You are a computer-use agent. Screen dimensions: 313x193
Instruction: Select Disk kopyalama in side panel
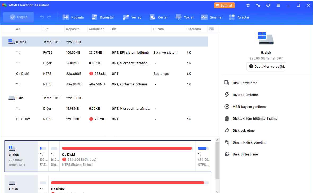[245, 83]
